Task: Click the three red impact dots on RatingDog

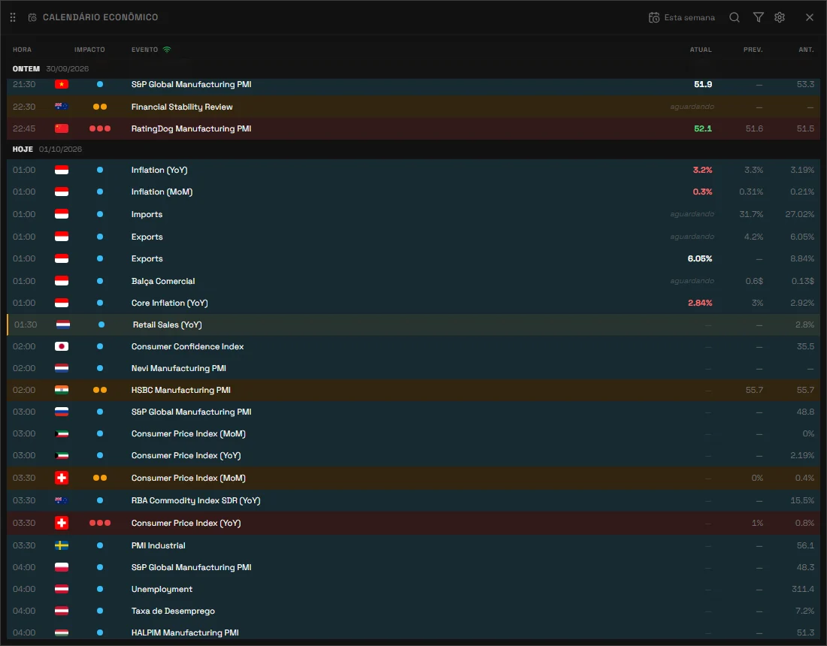Action: 100,128
